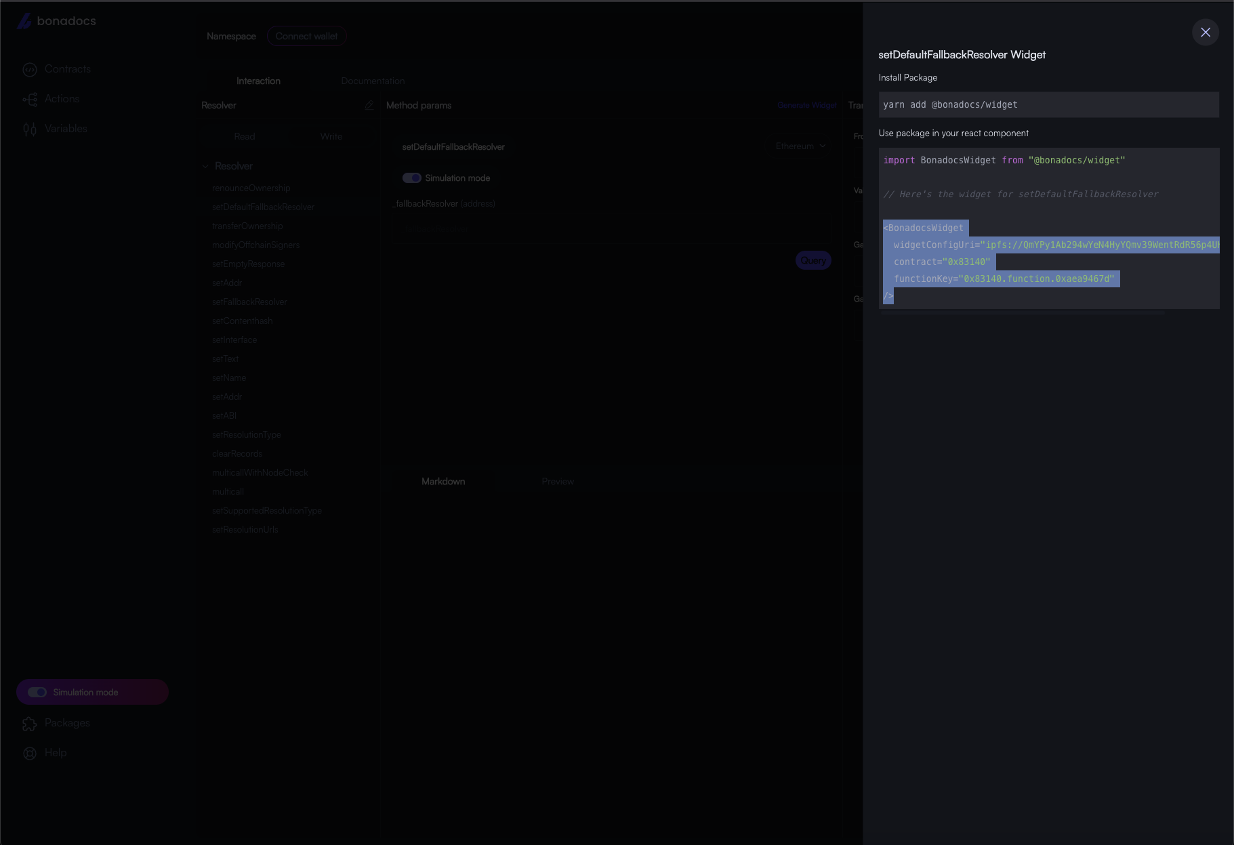Click the import BonadocsWidget code line
This screenshot has height=845, width=1234.
[x=1004, y=160]
